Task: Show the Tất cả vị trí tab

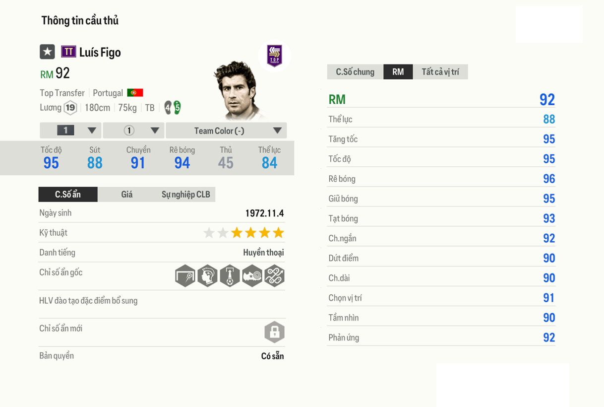Action: click(440, 72)
